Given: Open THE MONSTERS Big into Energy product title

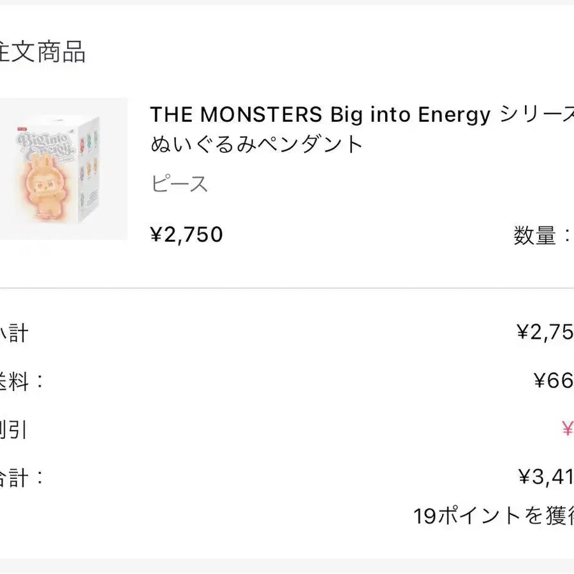Looking at the screenshot, I should (361, 115).
